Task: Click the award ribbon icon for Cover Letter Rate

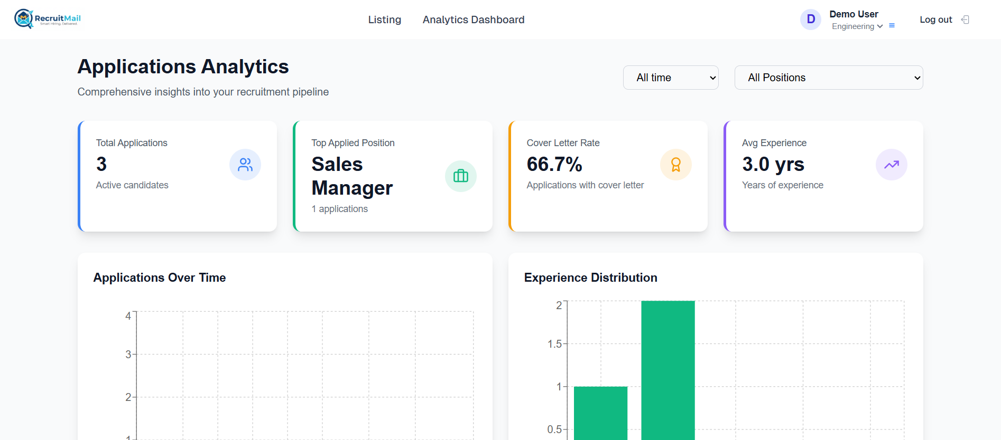Action: [x=675, y=165]
